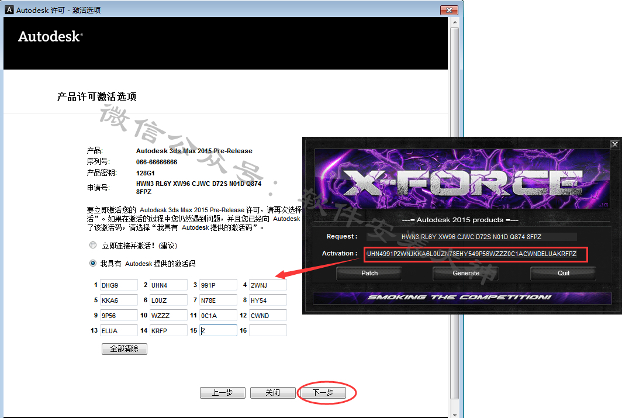Click activation field 1 containing DHG9
The height and width of the screenshot is (418, 622).
119,285
